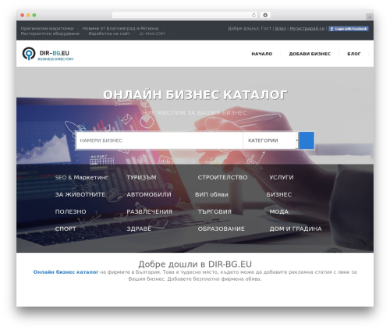Select the РАЗВЛЕЧЕНИЯ category

[150, 211]
